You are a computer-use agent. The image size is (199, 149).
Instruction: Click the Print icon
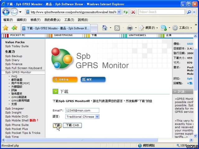(130, 28)
